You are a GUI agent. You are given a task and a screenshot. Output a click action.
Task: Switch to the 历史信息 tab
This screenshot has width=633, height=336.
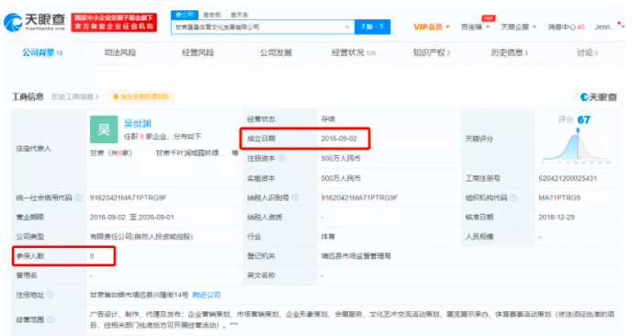click(509, 53)
